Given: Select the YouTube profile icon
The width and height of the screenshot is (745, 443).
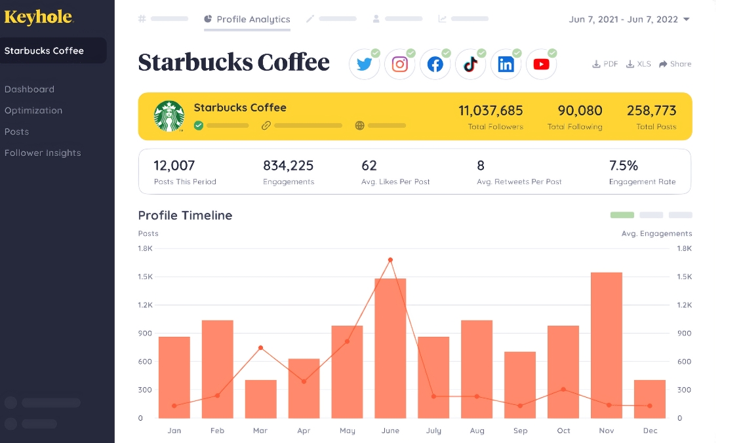Looking at the screenshot, I should [541, 64].
